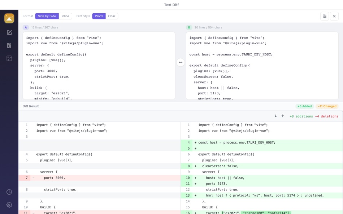
Task: Click line number 7 in left diff pane
Action: click(x=26, y=178)
